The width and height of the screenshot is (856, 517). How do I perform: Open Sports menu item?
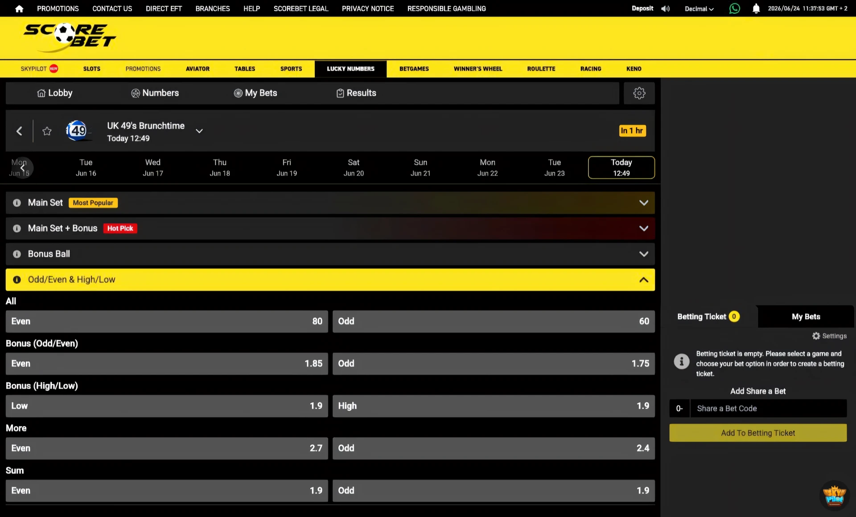pyautogui.click(x=291, y=69)
